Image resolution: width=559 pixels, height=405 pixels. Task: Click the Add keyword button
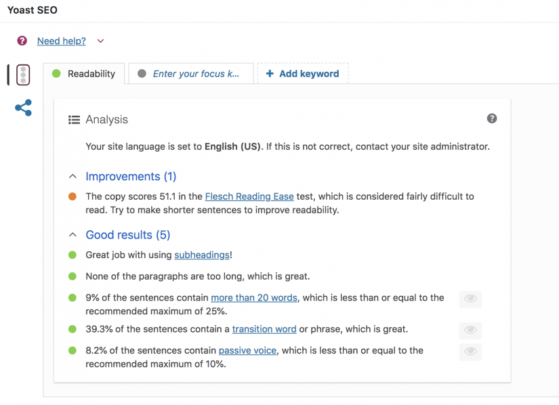pos(303,73)
